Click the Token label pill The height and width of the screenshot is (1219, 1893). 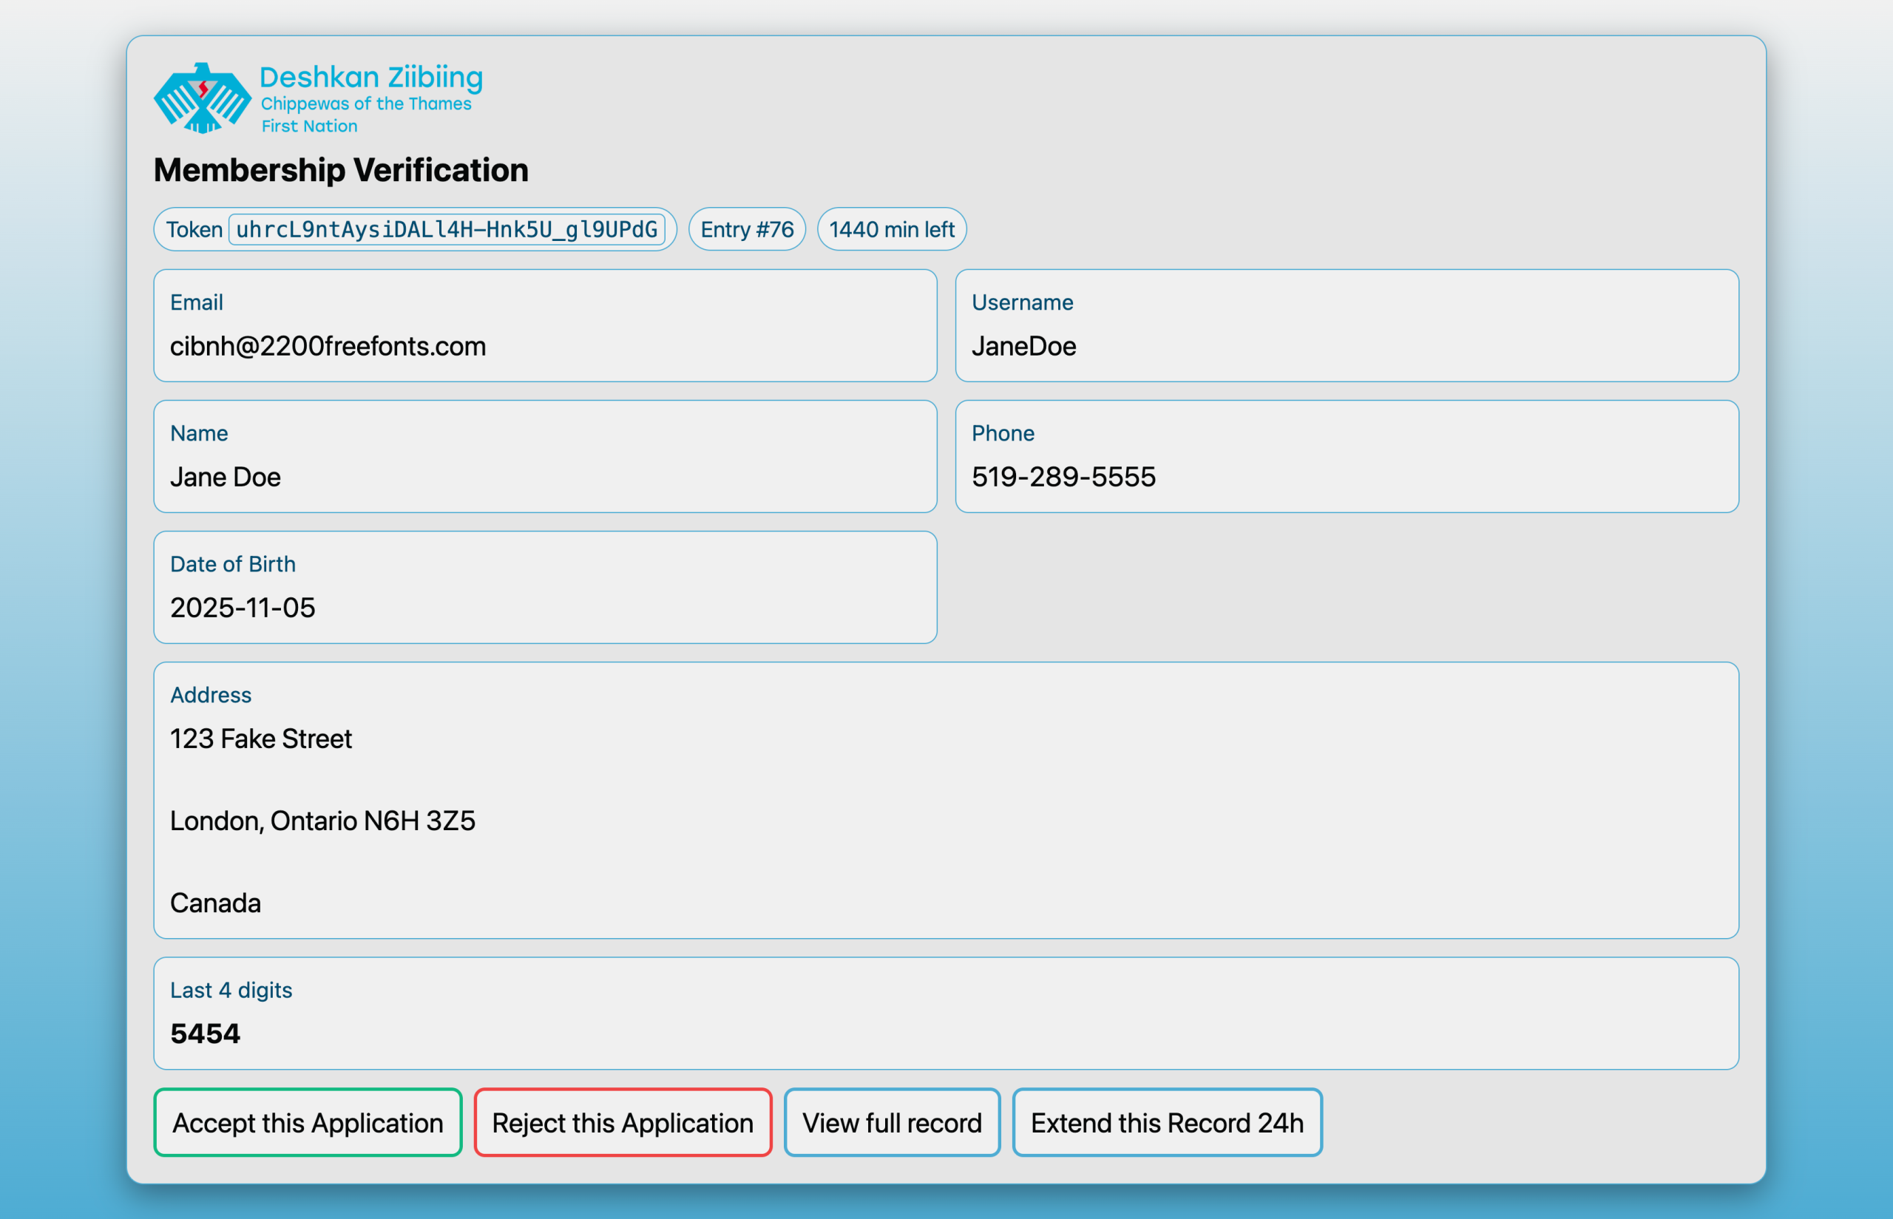point(194,230)
